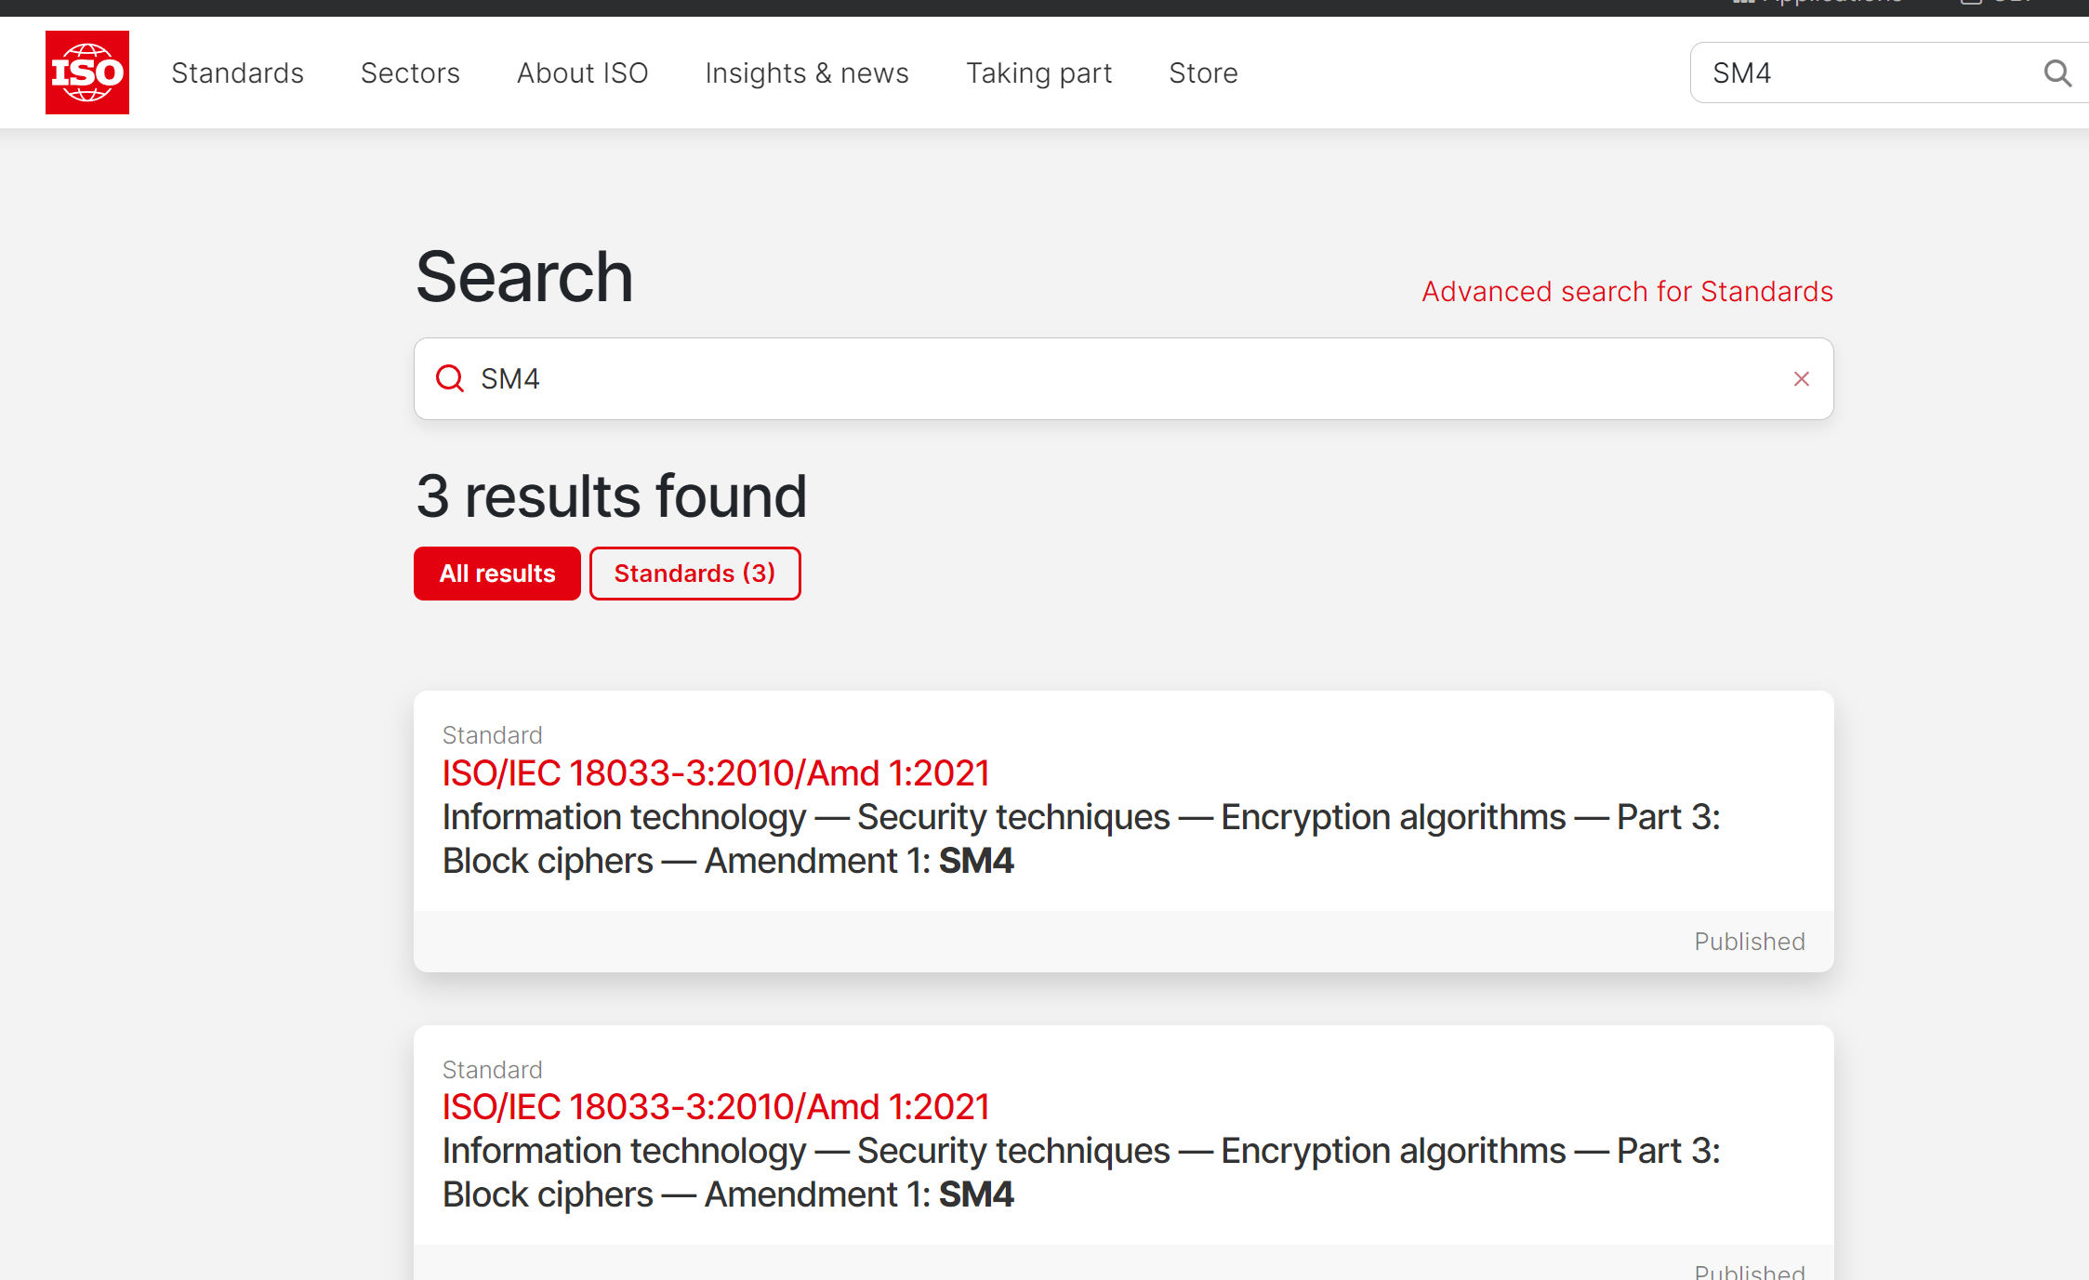Open the Sectors menu
Viewport: 2089px width, 1280px height.
pyautogui.click(x=410, y=73)
